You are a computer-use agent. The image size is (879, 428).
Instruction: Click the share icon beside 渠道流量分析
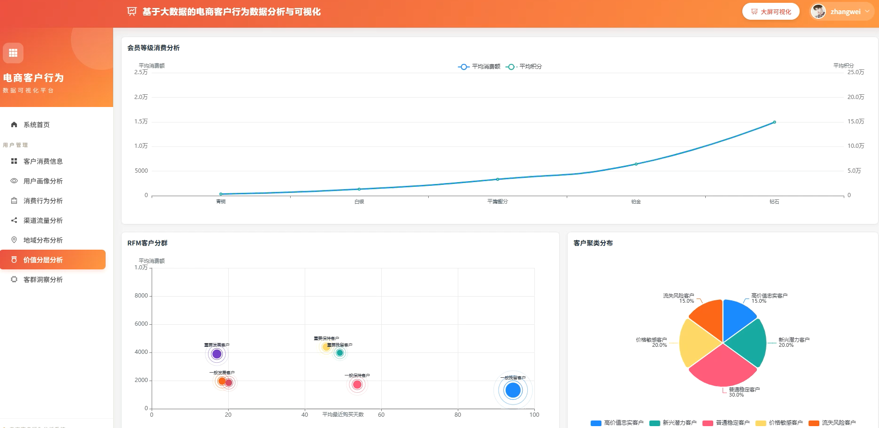(x=14, y=220)
